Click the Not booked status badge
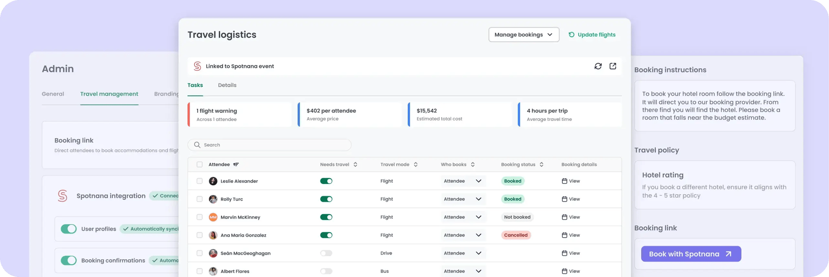The image size is (829, 277). [517, 217]
